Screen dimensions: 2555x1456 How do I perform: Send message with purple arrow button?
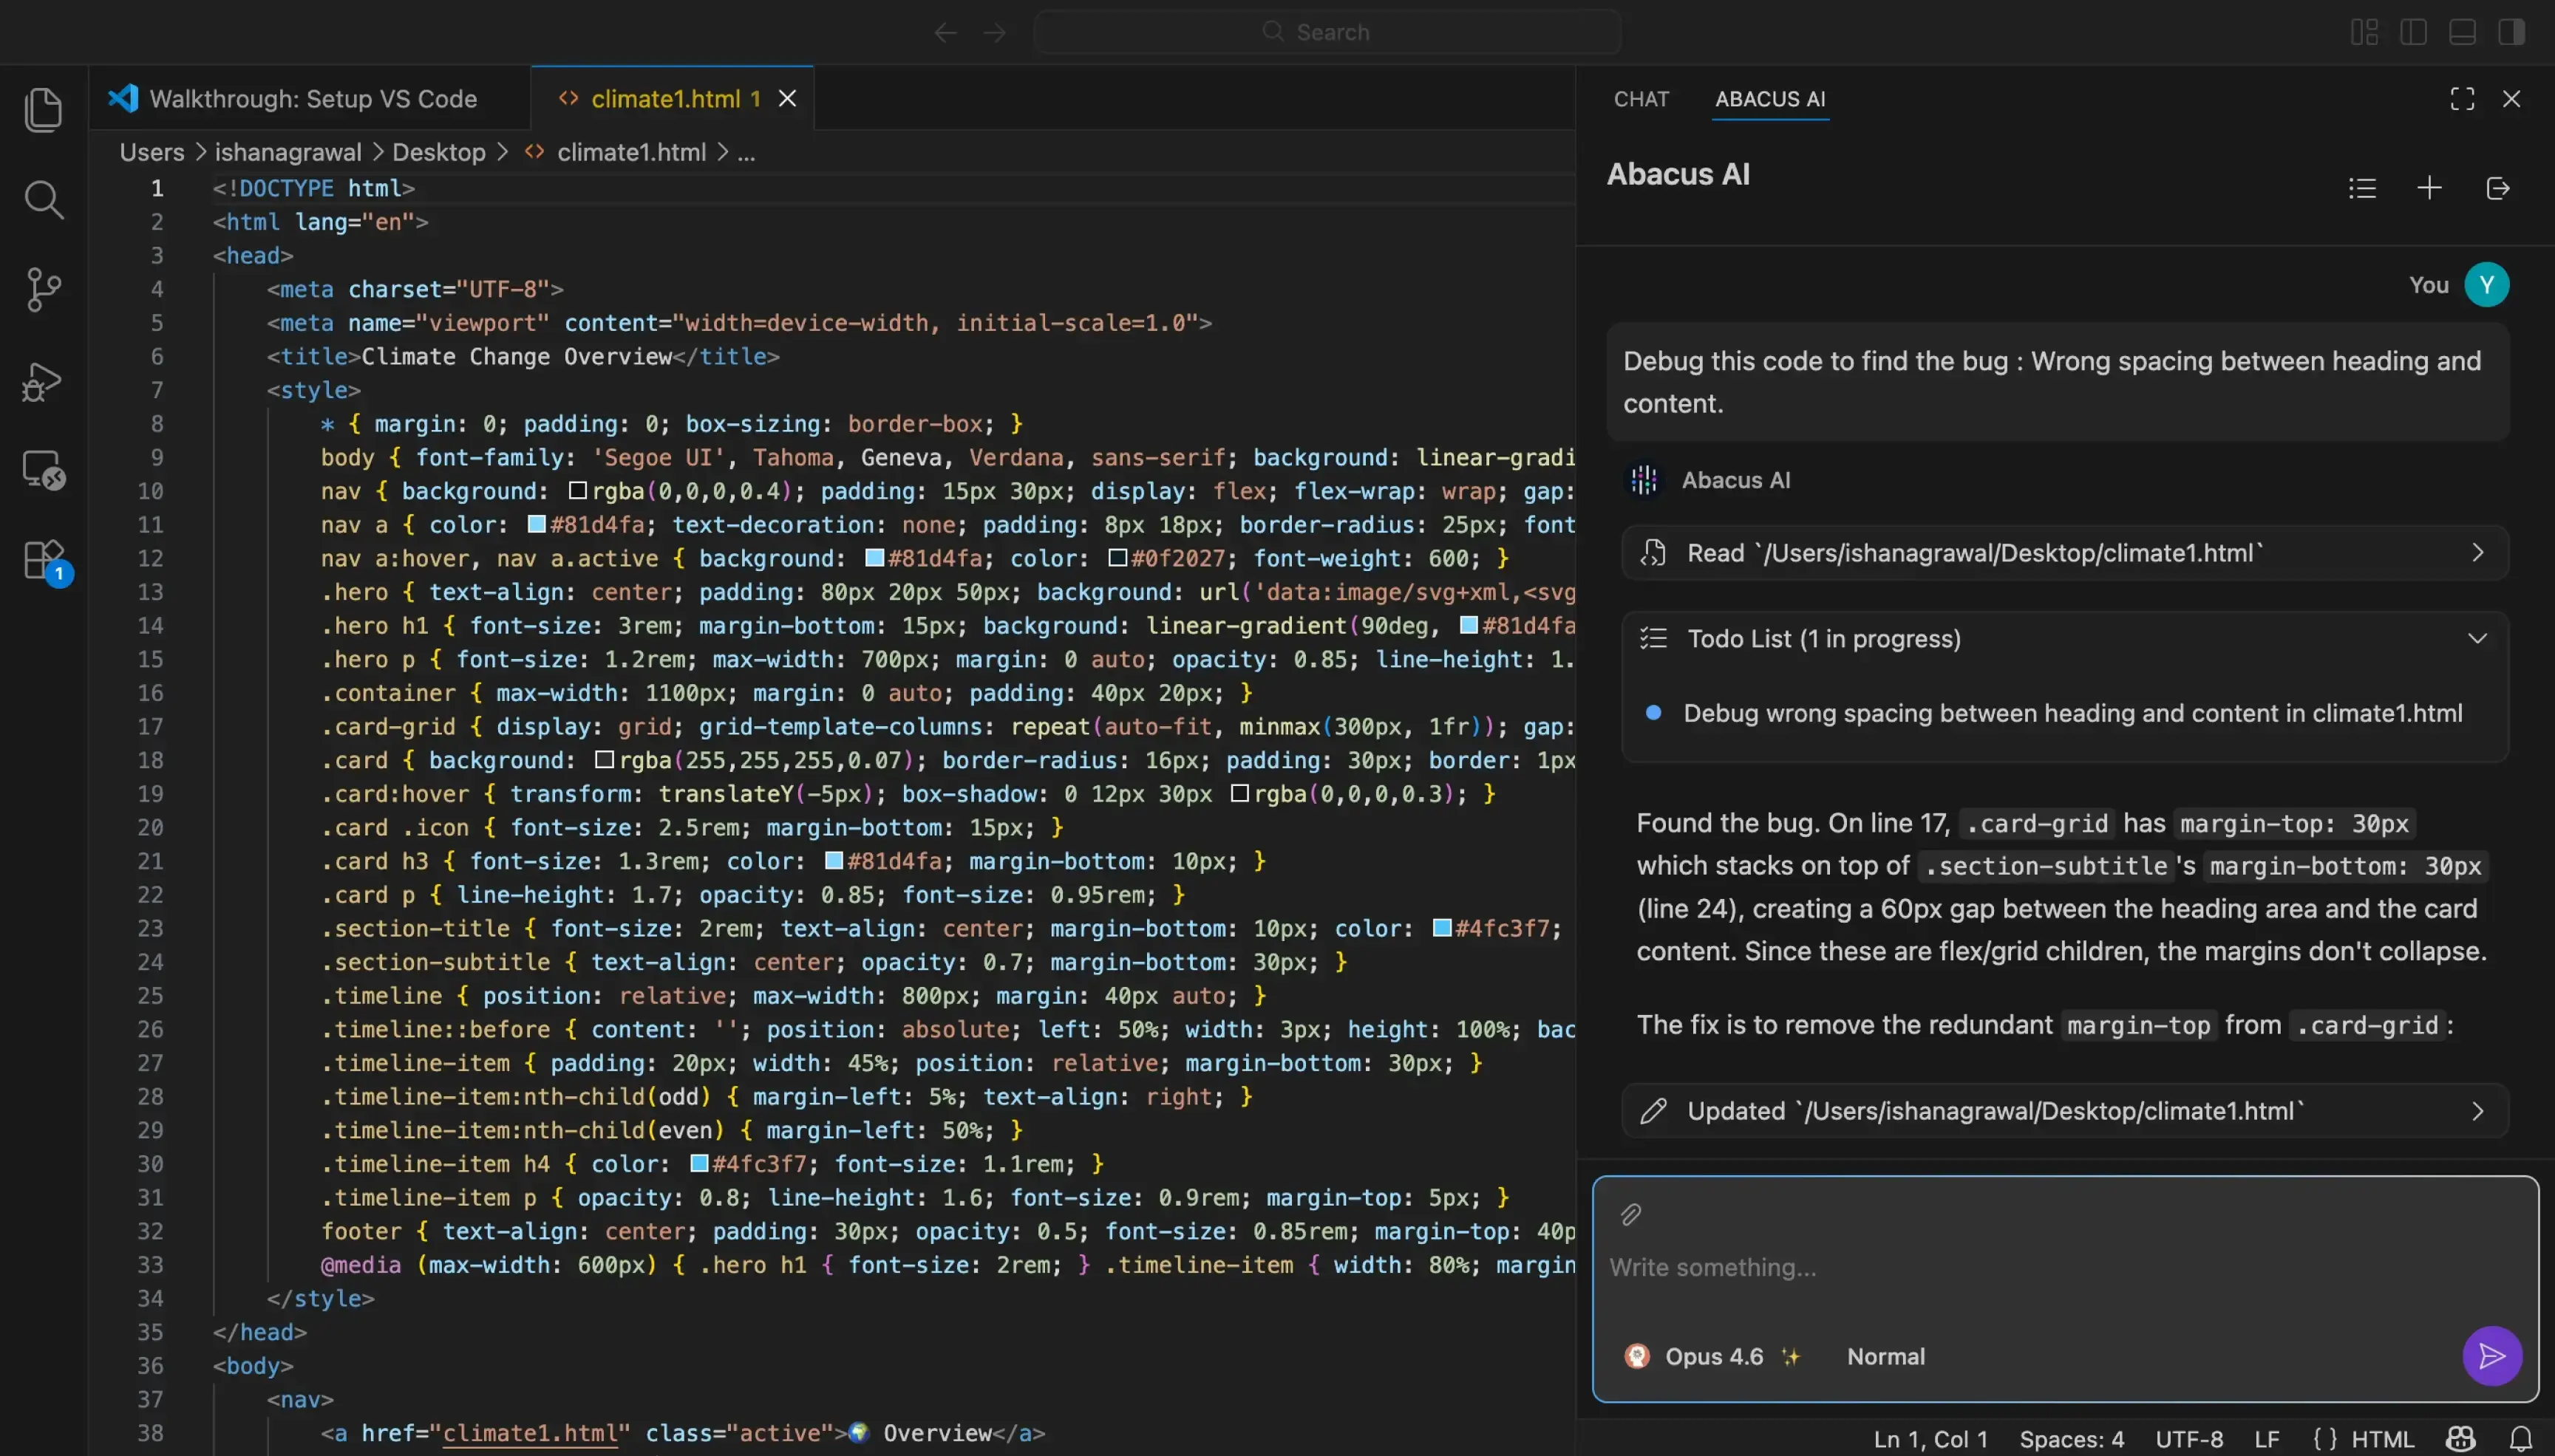[x=2491, y=1355]
